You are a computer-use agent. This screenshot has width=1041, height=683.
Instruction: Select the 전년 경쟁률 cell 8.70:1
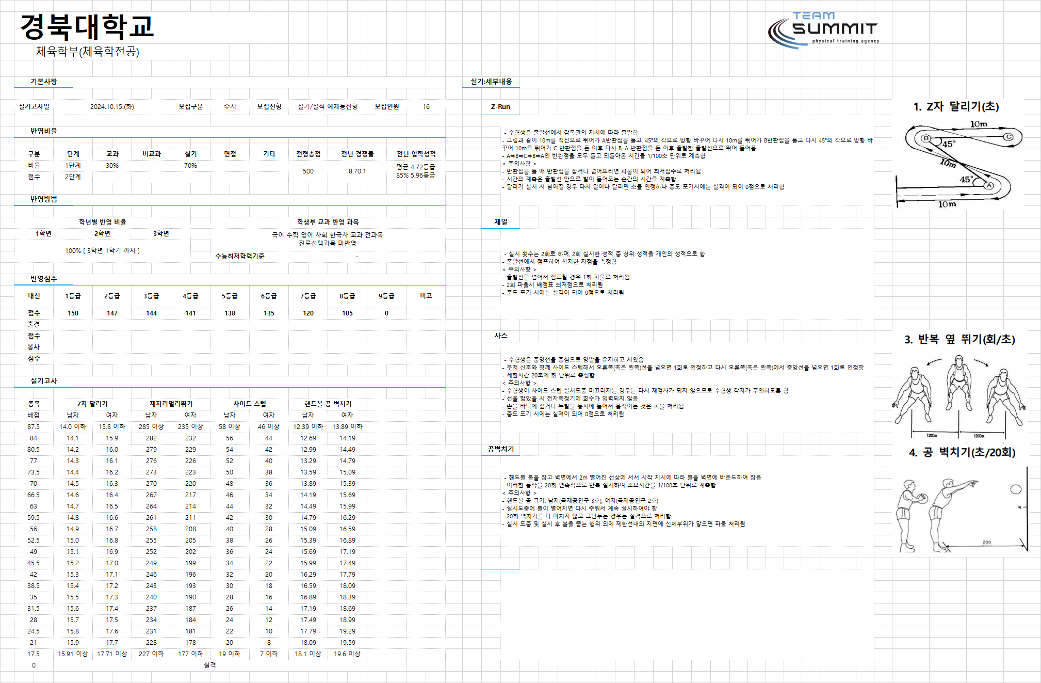357,171
